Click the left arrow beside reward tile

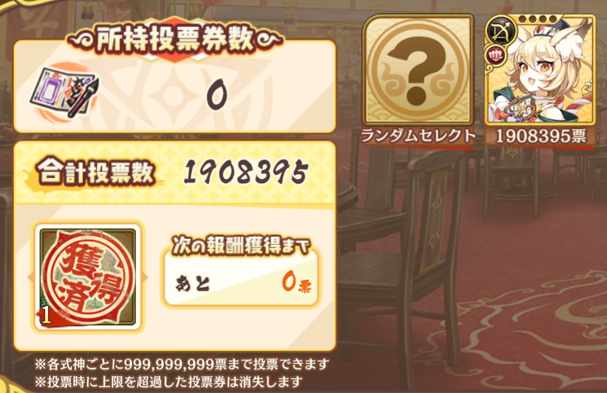(x=30, y=277)
